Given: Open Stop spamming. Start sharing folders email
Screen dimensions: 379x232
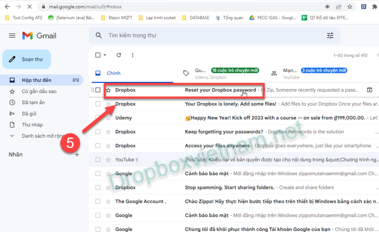Looking at the screenshot, I should tap(234, 188).
